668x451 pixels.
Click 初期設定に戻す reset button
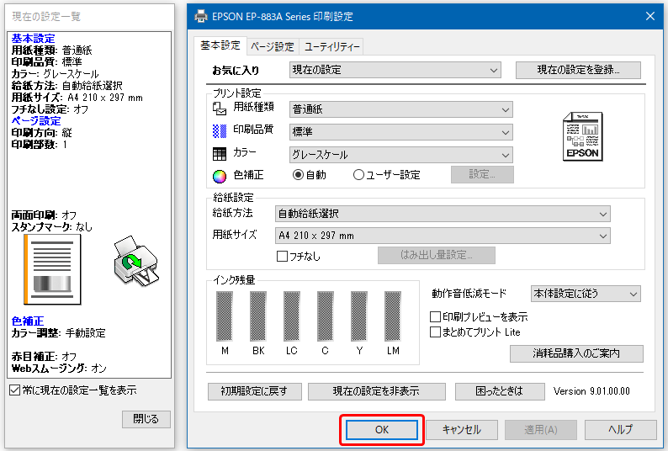click(x=254, y=391)
